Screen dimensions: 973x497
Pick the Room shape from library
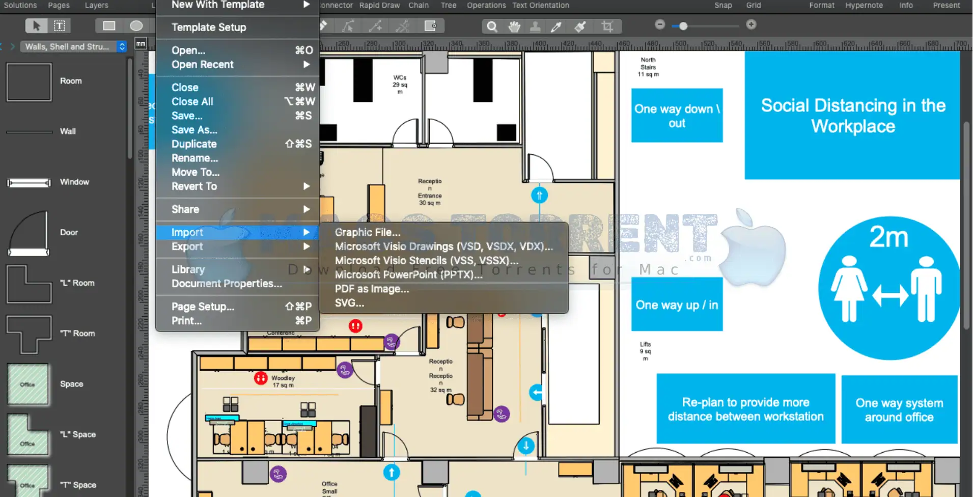pyautogui.click(x=29, y=81)
